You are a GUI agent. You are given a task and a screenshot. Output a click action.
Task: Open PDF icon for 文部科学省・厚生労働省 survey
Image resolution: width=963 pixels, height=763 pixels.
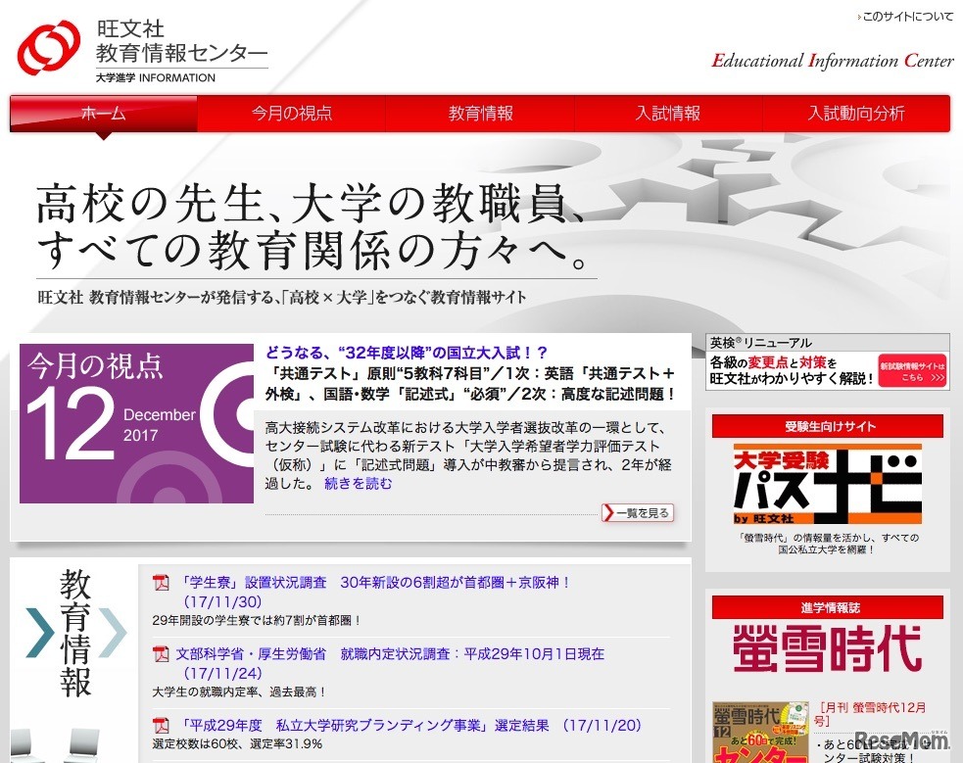161,654
